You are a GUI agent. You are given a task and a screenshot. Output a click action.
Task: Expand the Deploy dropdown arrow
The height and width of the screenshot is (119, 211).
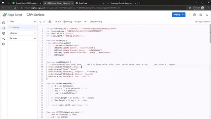tap(183, 15)
